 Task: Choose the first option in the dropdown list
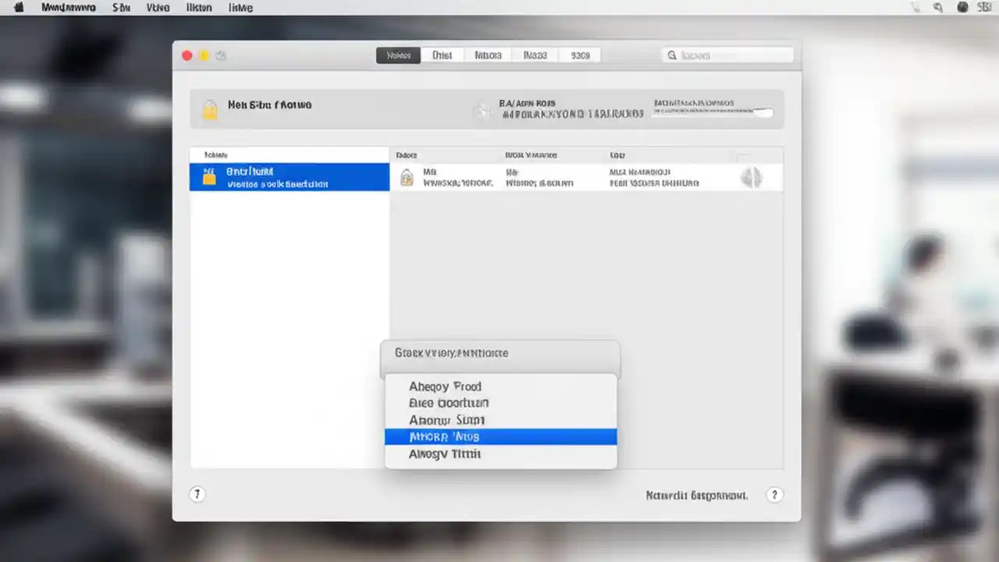500,386
